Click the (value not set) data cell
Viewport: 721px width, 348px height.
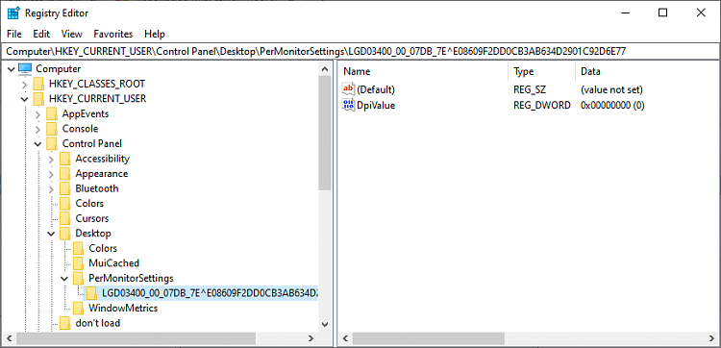pos(611,89)
